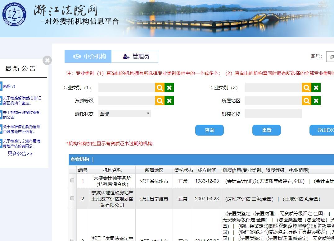
Task: Click the clear X icon for 所属地区
Action: tap(316, 100)
